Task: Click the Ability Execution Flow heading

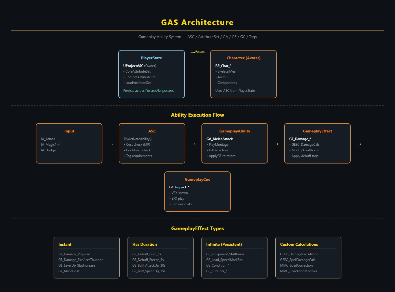Action: point(197,115)
